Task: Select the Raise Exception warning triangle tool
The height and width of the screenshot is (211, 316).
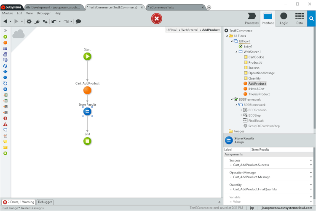Action: pos(5,124)
